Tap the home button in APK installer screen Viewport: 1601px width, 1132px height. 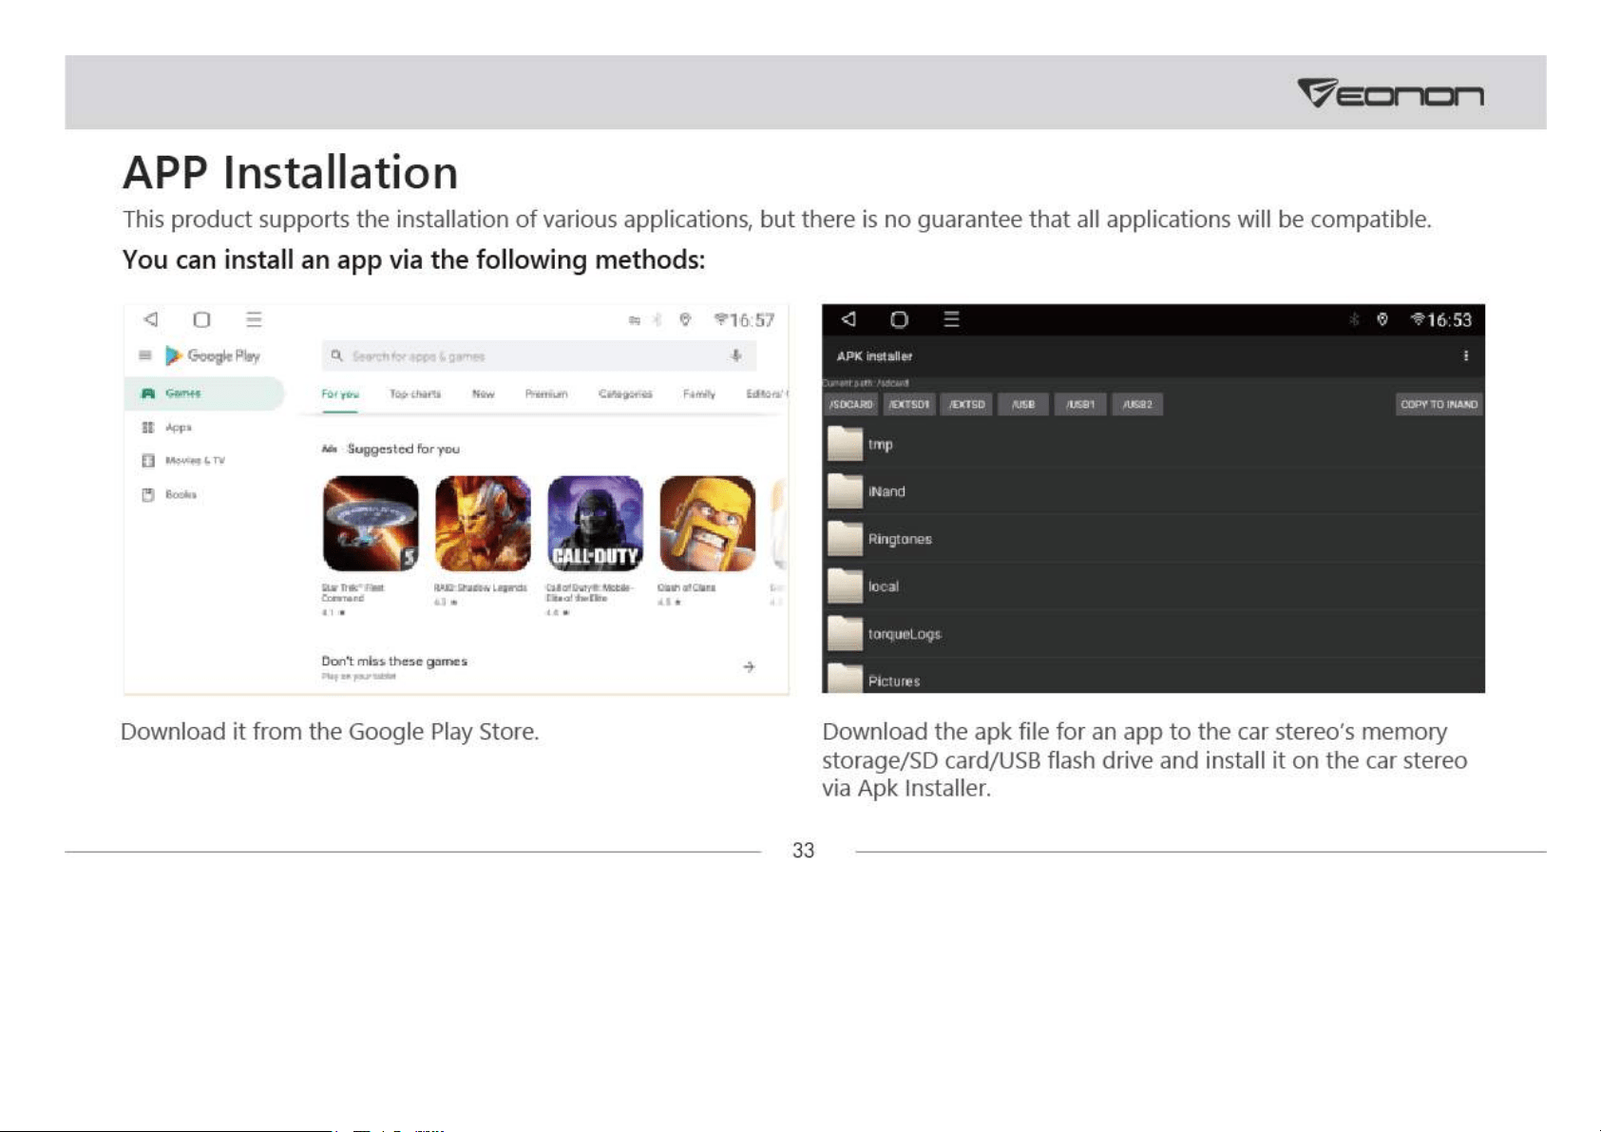[899, 319]
